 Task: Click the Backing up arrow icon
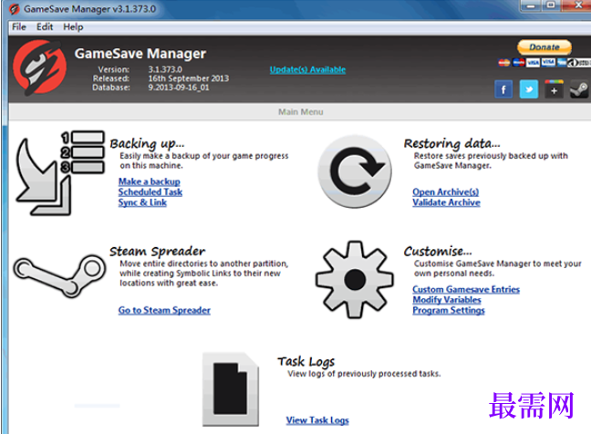point(60,173)
